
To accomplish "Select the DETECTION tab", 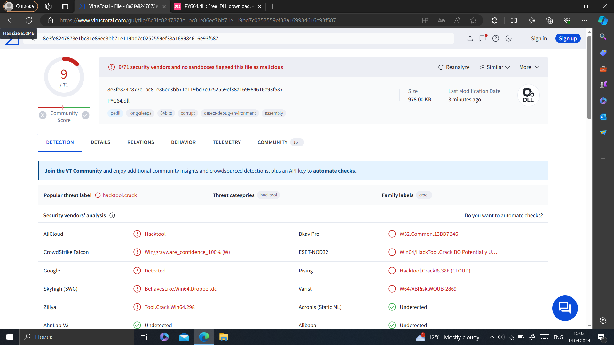I will (x=60, y=142).
